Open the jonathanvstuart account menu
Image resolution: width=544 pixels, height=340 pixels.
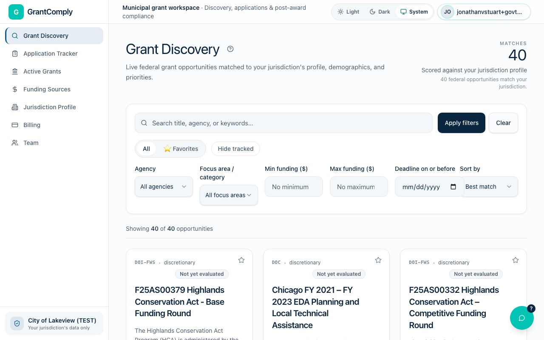[x=484, y=12]
